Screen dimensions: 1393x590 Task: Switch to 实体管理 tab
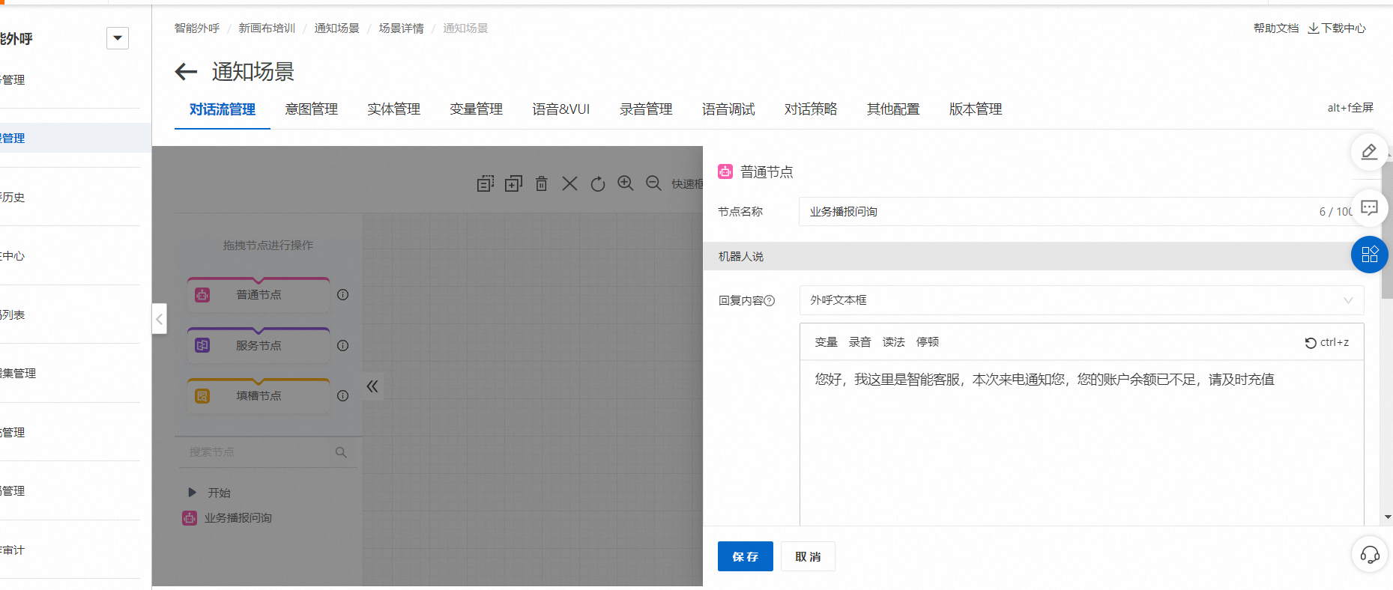(394, 109)
